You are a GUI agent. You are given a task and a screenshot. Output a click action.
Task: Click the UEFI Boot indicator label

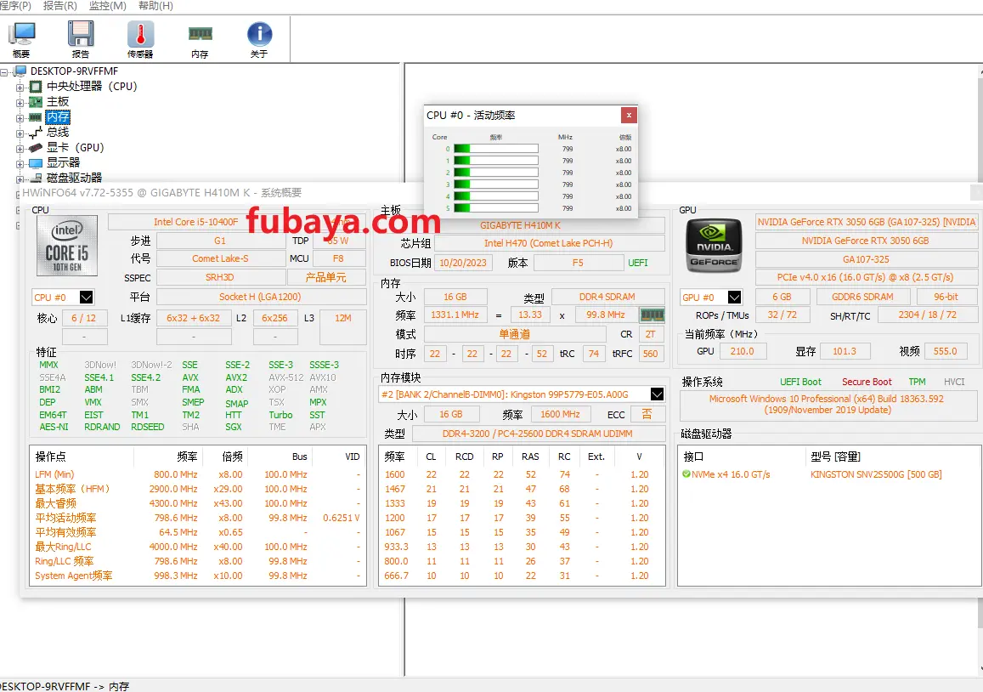pyautogui.click(x=800, y=382)
